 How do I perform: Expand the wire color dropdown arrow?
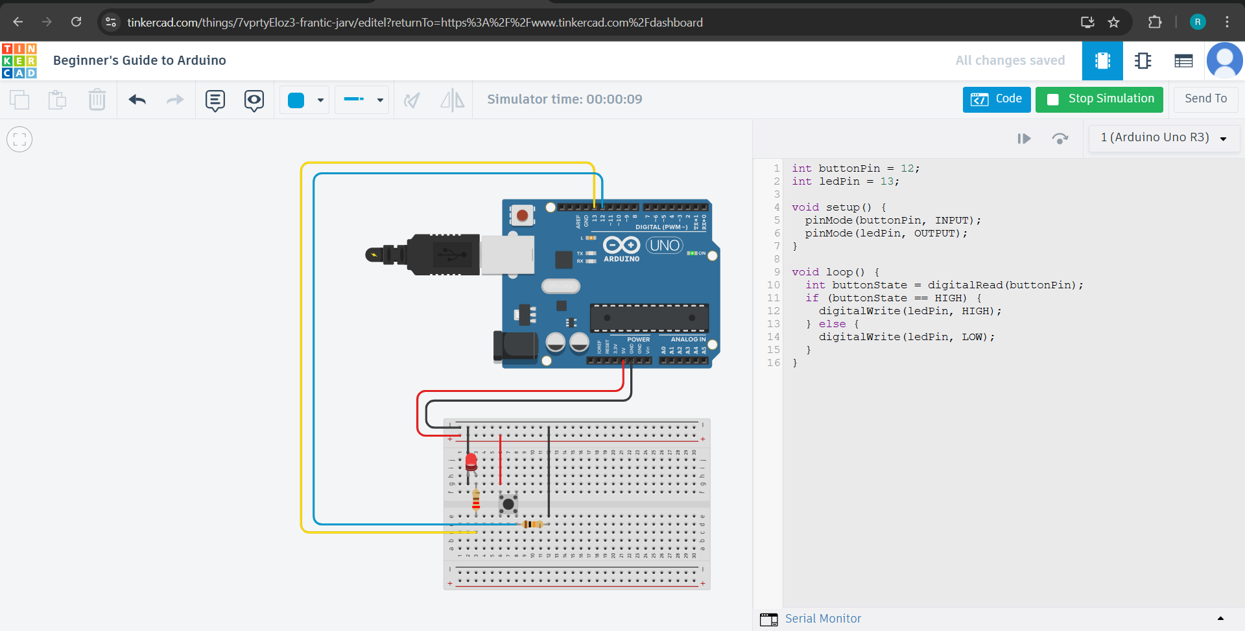[x=320, y=100]
